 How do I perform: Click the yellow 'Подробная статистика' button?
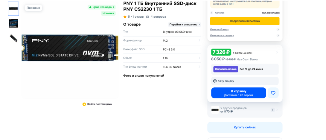pos(245,21)
